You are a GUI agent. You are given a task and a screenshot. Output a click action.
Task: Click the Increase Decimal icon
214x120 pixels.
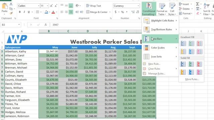click(x=133, y=12)
